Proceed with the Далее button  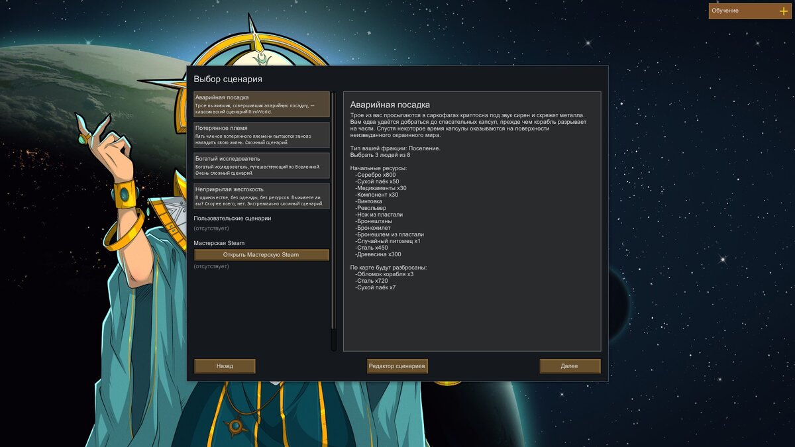(570, 366)
